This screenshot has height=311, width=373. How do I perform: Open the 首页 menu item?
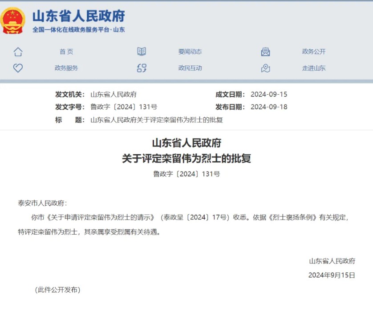tap(66, 52)
